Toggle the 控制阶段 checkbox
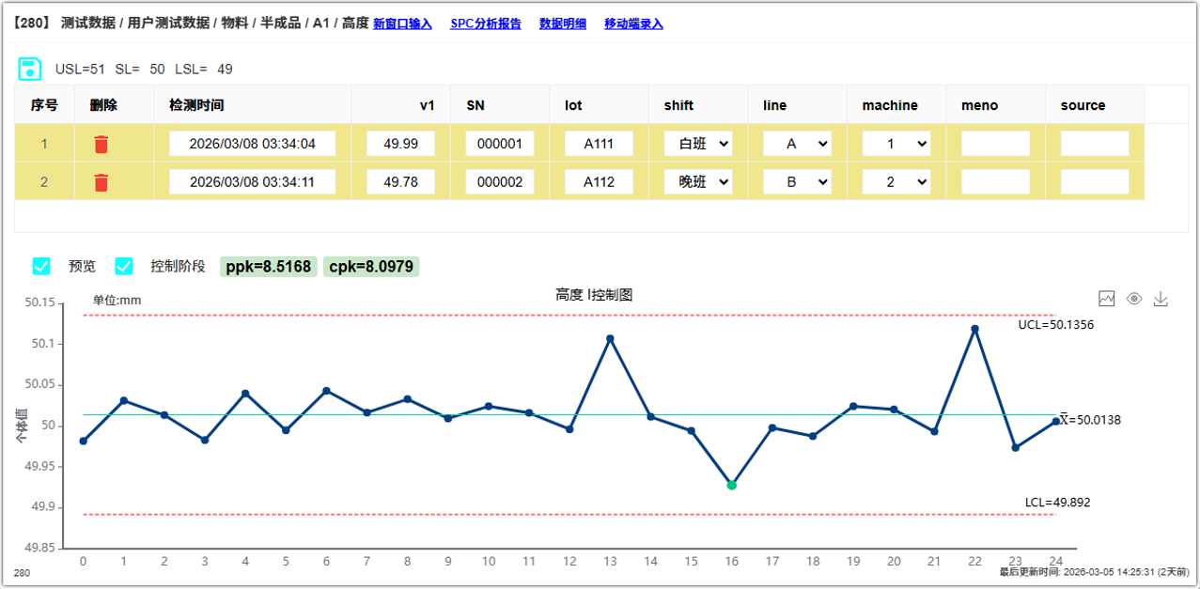 tap(124, 266)
